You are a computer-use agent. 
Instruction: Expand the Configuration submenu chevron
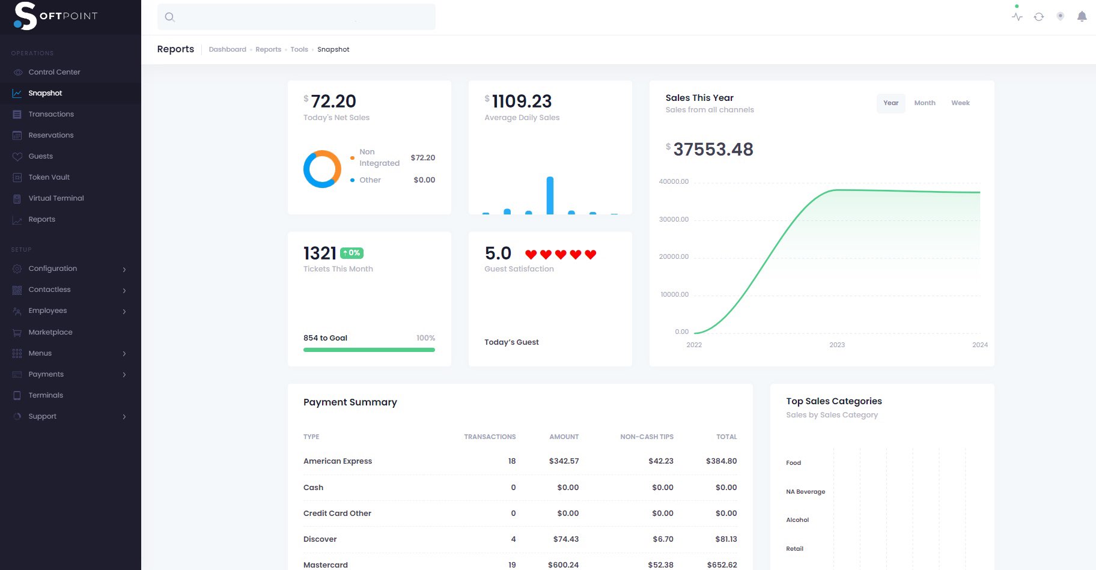pyautogui.click(x=124, y=269)
